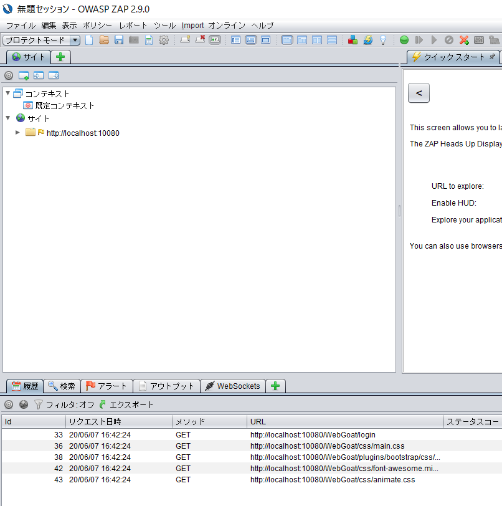Viewport: 502px width, 506px height.
Task: Sort by リクエスト日時 column header
Action: point(119,422)
